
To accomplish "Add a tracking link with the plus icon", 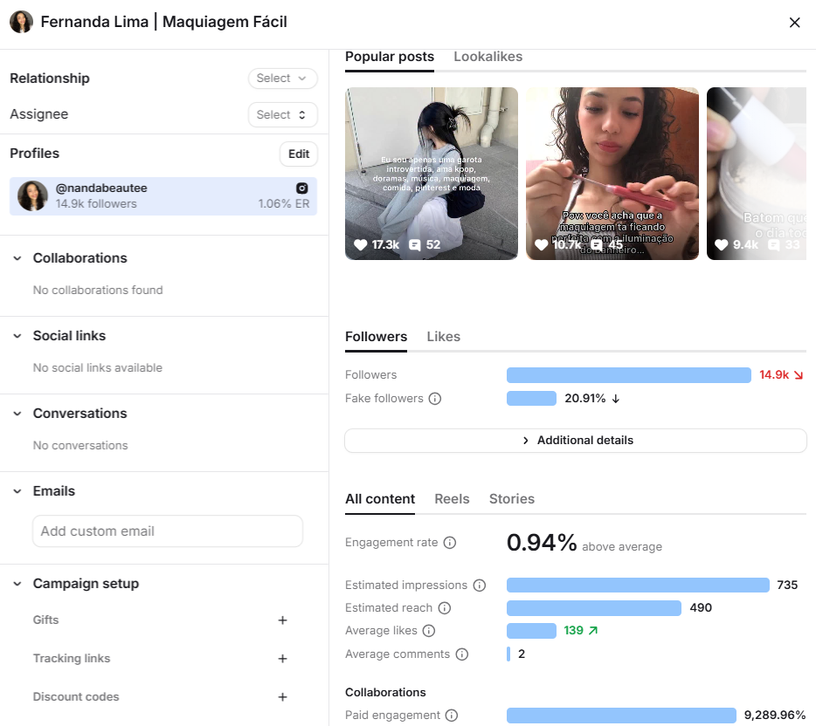I will coord(282,659).
